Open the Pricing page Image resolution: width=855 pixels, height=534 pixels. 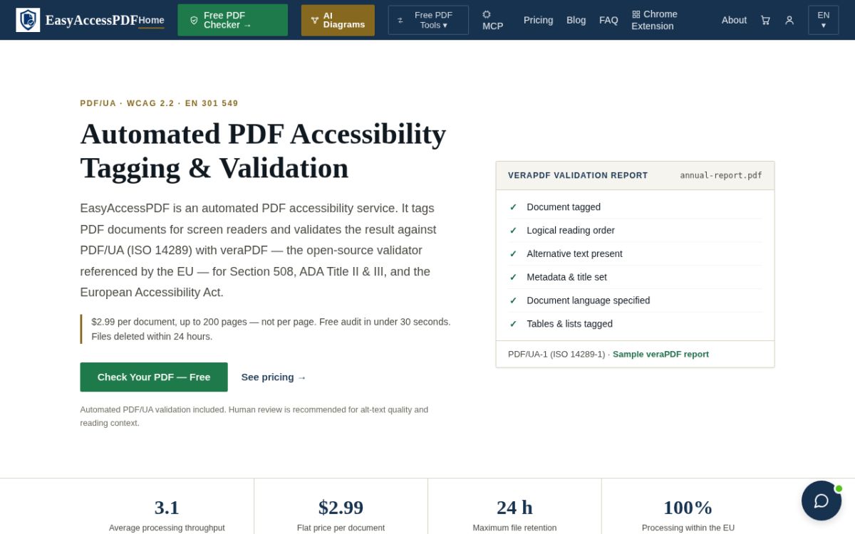coord(539,20)
